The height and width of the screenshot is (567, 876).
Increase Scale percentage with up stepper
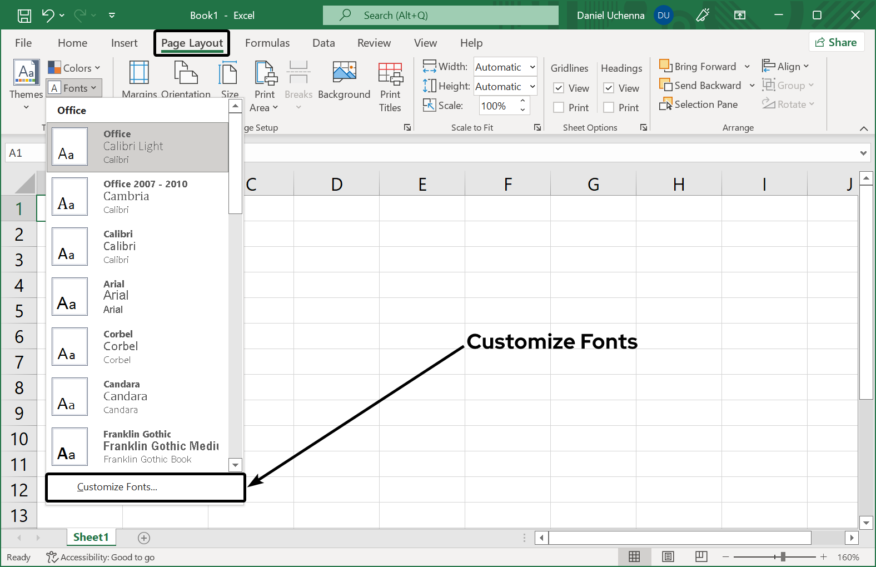coord(522,101)
